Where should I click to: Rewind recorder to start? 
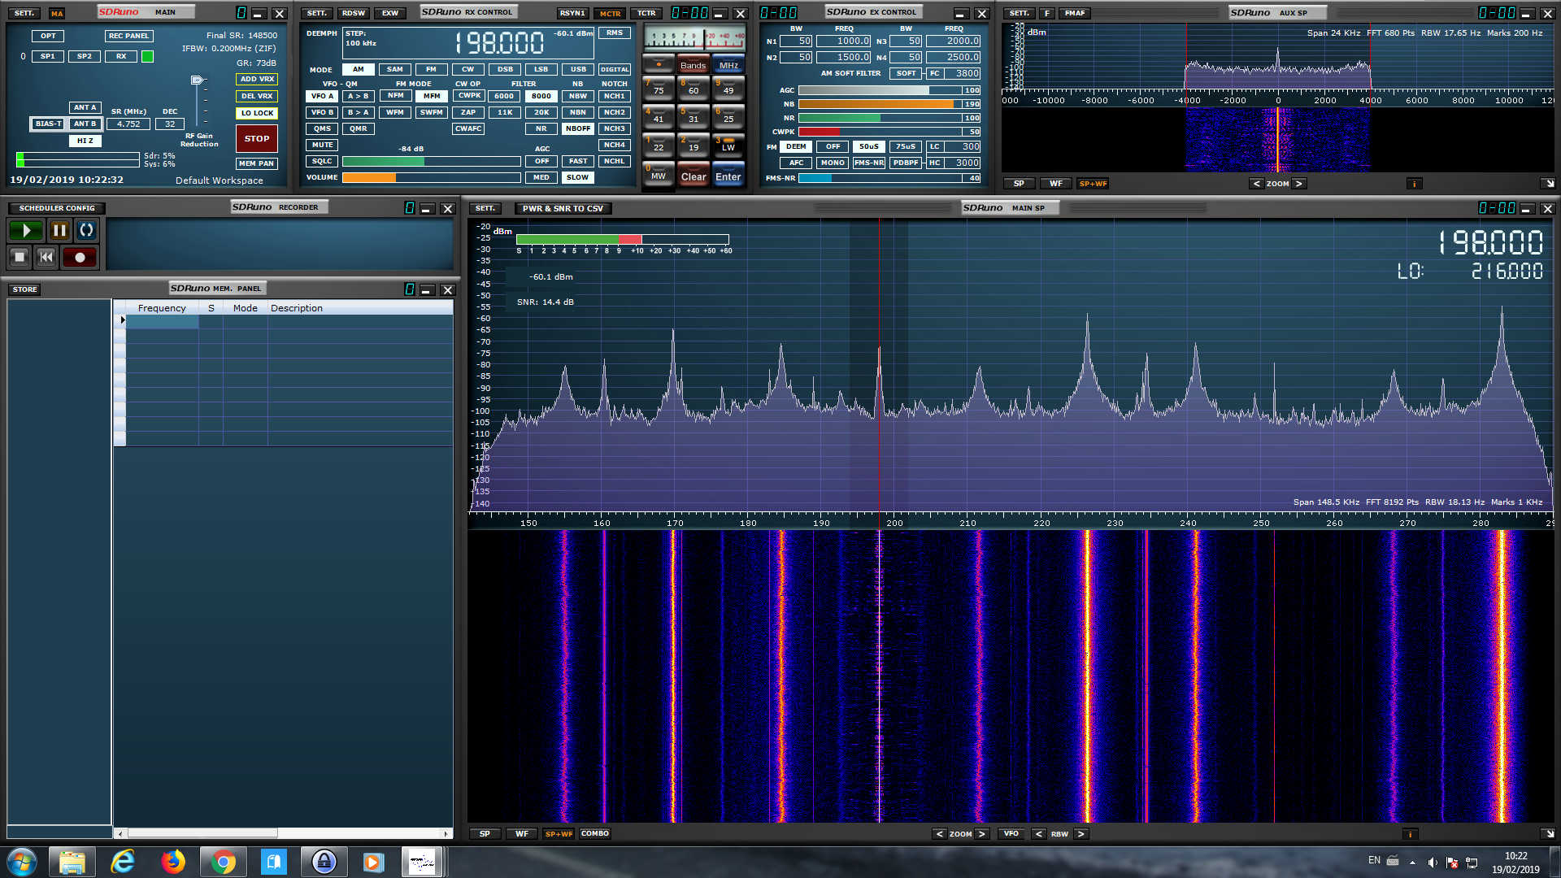tap(46, 257)
